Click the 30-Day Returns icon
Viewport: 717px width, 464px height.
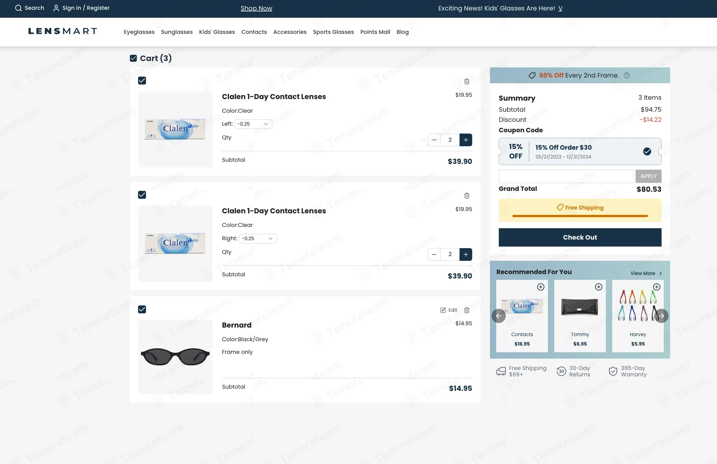tap(561, 371)
